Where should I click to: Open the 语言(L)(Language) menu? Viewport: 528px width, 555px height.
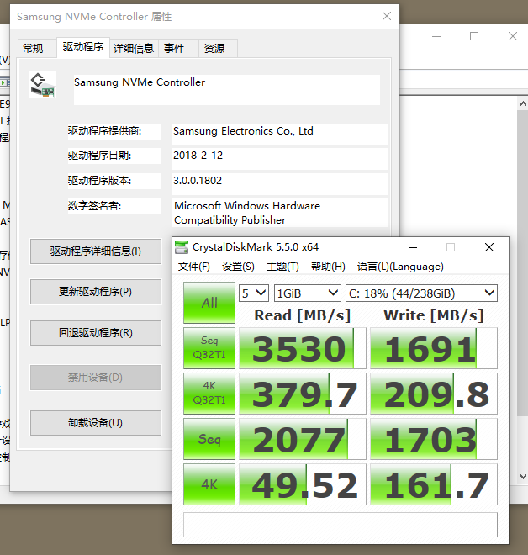tap(400, 267)
